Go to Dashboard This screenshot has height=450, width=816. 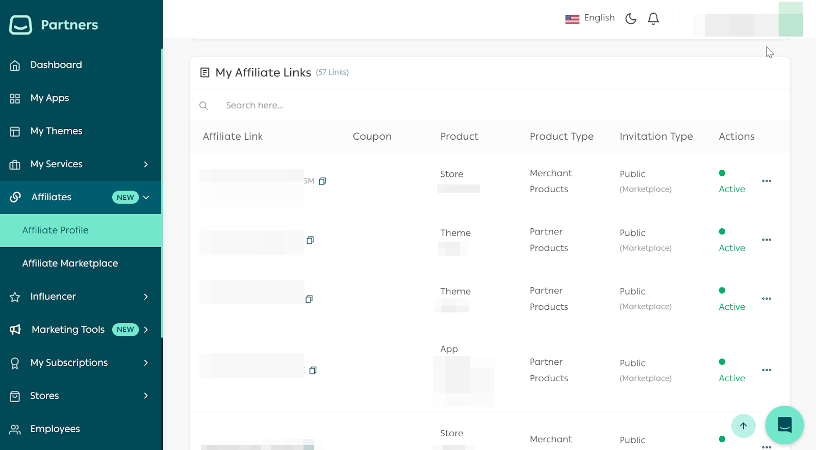point(56,65)
